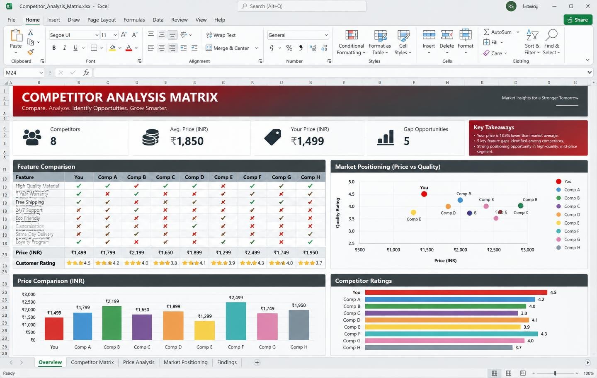Open Conditional Formatting menu
The height and width of the screenshot is (378, 597).
point(351,42)
